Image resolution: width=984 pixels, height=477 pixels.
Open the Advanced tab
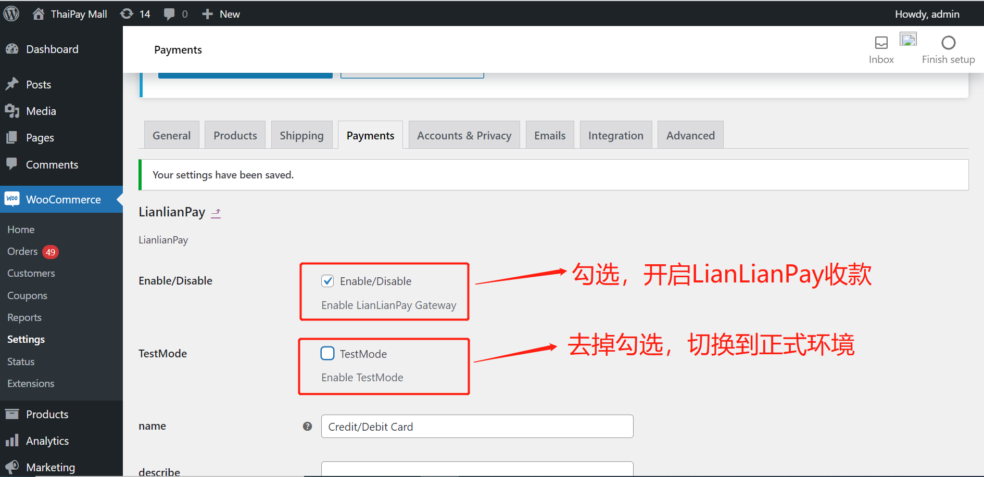click(x=690, y=135)
